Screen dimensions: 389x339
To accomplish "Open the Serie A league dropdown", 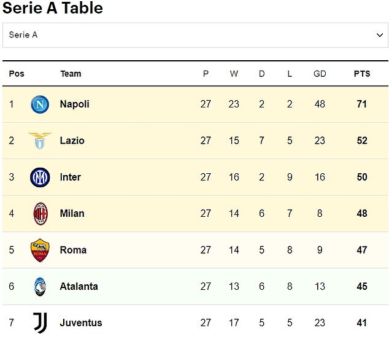I will (195, 35).
